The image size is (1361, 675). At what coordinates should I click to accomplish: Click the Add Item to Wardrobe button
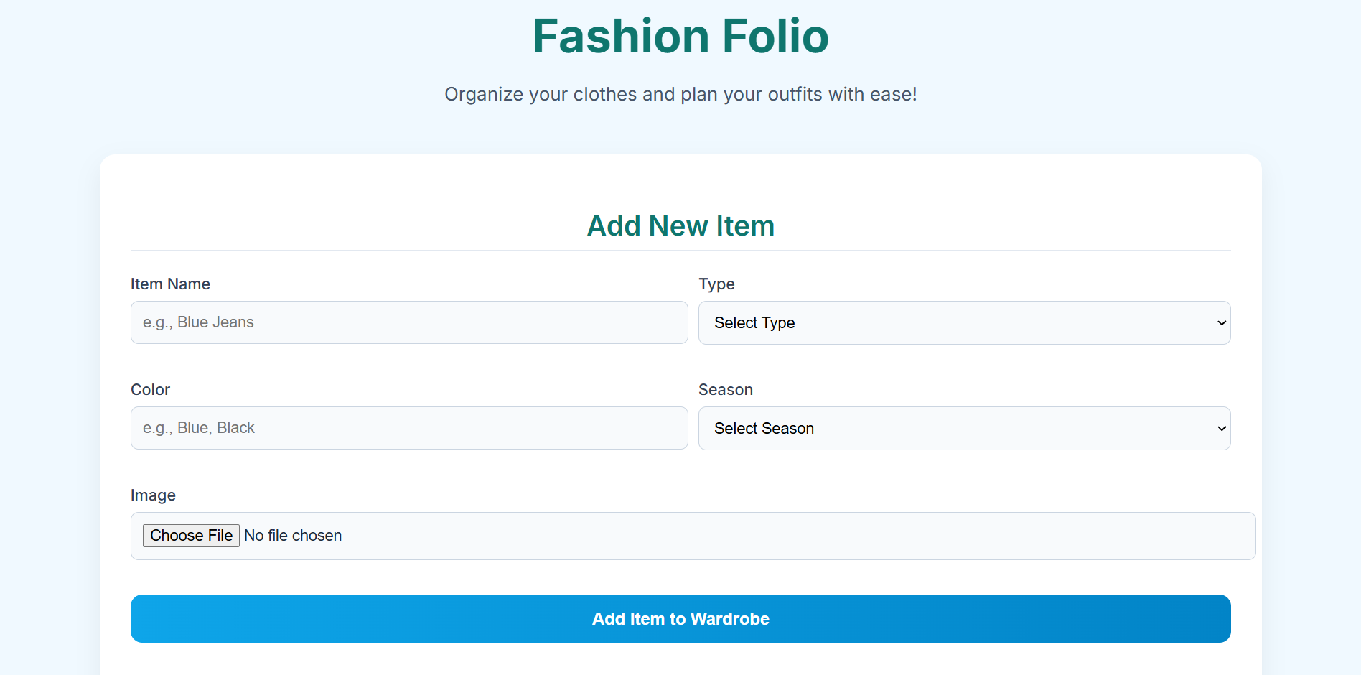[680, 618]
